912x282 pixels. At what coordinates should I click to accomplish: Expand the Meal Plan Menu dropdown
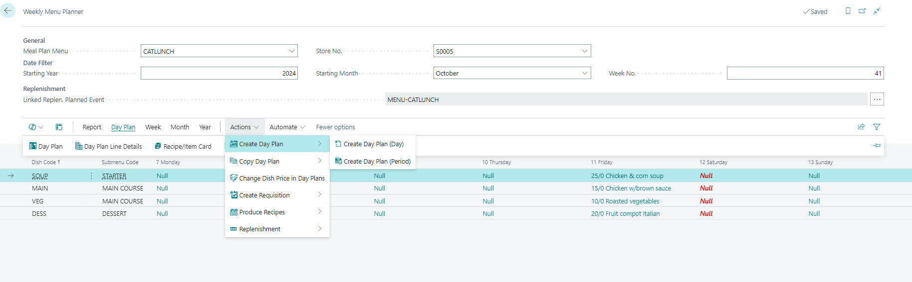pyautogui.click(x=291, y=51)
